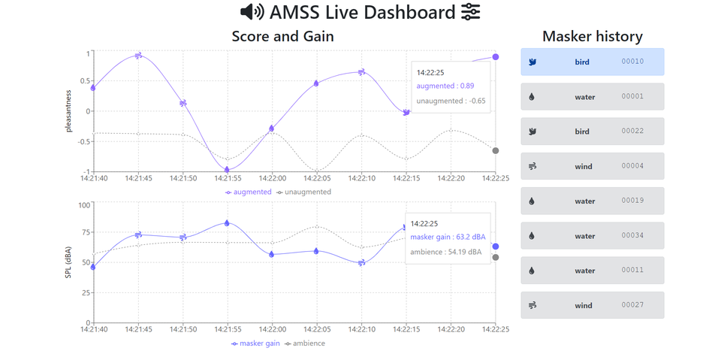Click the Masker history heading
Screen dimensions: 718x357
point(592,36)
